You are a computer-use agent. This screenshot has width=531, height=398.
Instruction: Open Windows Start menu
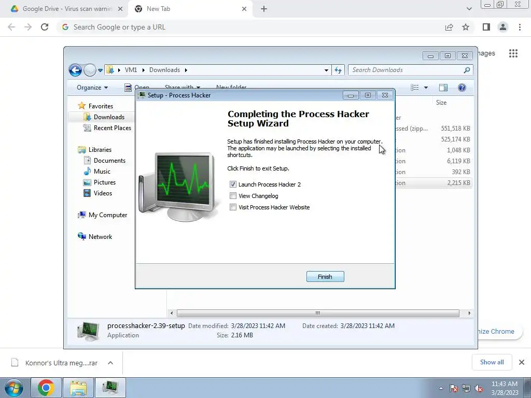13,388
